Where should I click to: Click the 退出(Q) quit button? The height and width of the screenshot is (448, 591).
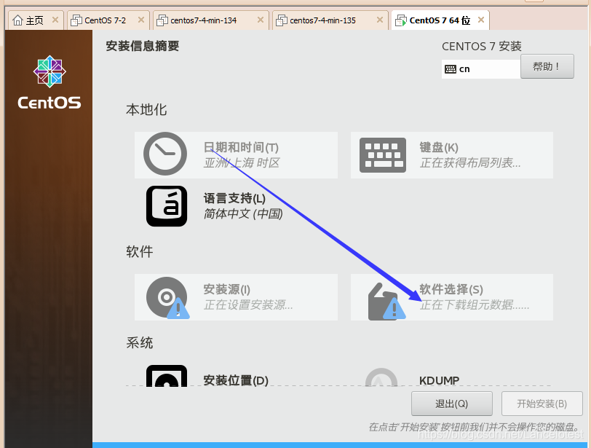coord(451,403)
